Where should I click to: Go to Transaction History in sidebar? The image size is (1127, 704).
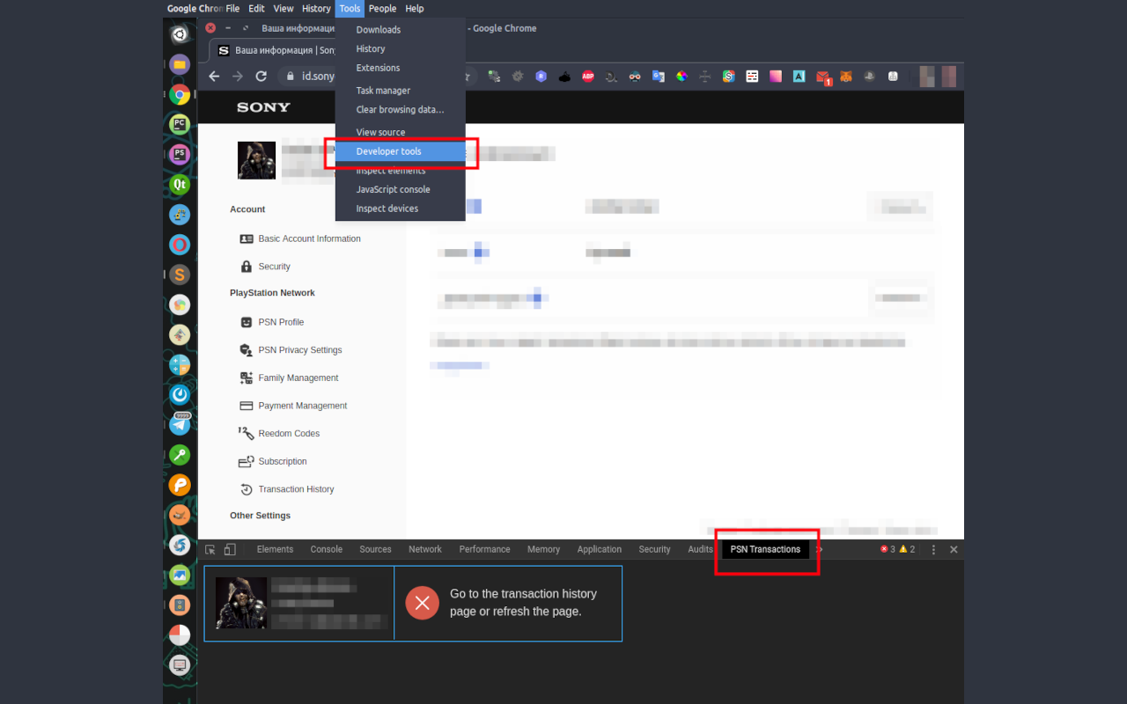286,489
